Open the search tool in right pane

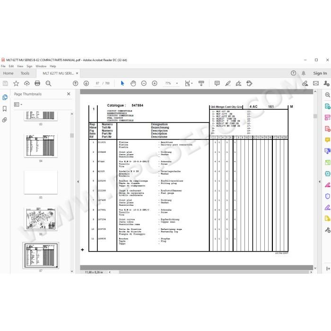coord(327,95)
